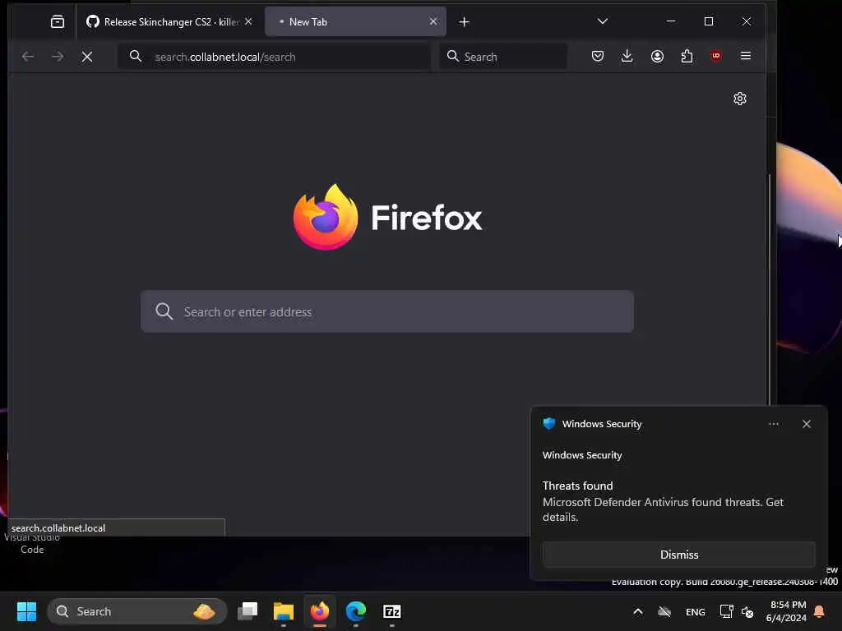Launch Microsoft Edge from taskbar
This screenshot has width=842, height=631.
point(355,611)
